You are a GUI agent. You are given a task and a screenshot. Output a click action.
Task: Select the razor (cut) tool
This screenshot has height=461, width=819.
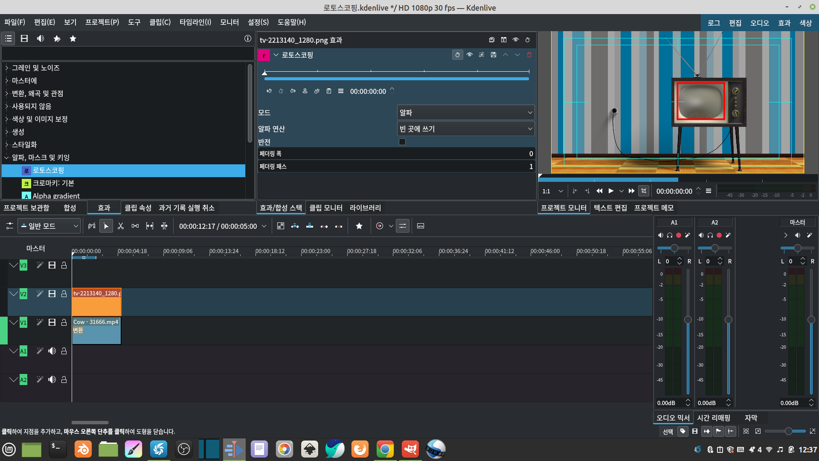pos(121,226)
